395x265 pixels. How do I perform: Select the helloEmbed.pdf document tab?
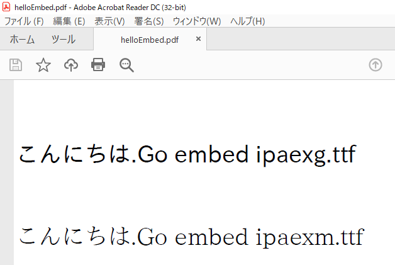pyautogui.click(x=150, y=40)
